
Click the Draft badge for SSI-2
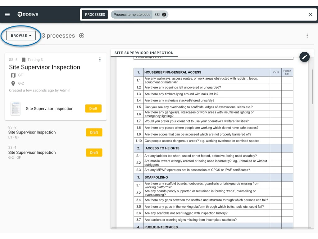tap(94, 132)
